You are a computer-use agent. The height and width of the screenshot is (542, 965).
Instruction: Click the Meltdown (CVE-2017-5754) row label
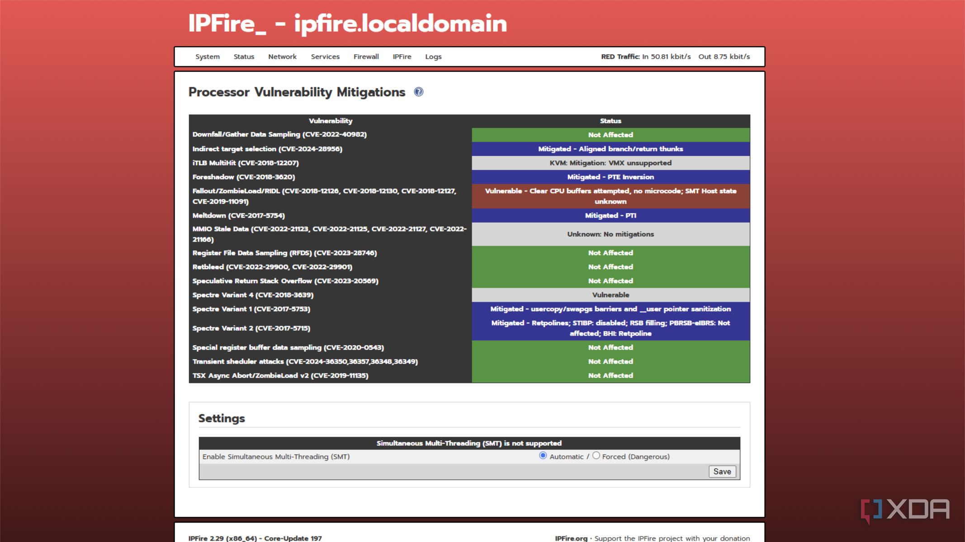coord(238,215)
